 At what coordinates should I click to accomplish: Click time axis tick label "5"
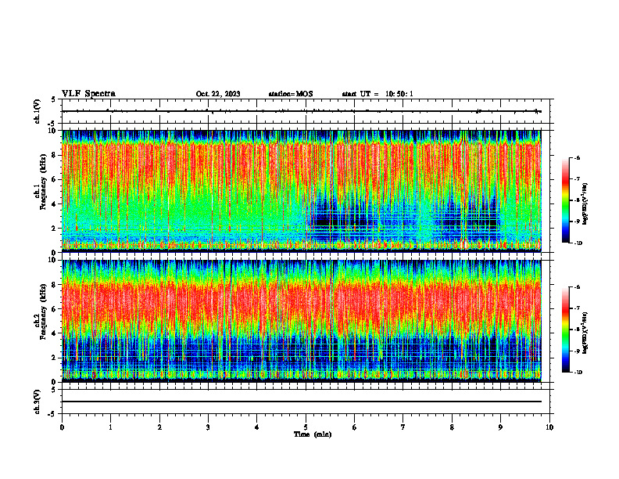[x=306, y=427]
